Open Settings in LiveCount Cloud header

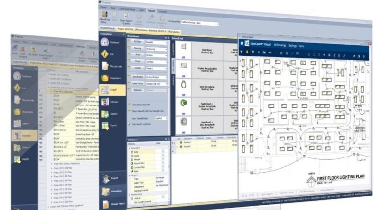[292, 46]
